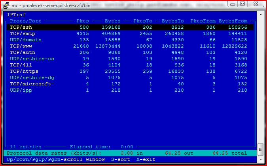Click the 12829622 BytesFrom value
Screen dimensions: 267x166
(235, 46)
